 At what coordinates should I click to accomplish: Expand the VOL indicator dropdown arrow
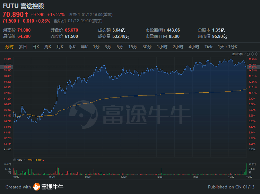25,160
